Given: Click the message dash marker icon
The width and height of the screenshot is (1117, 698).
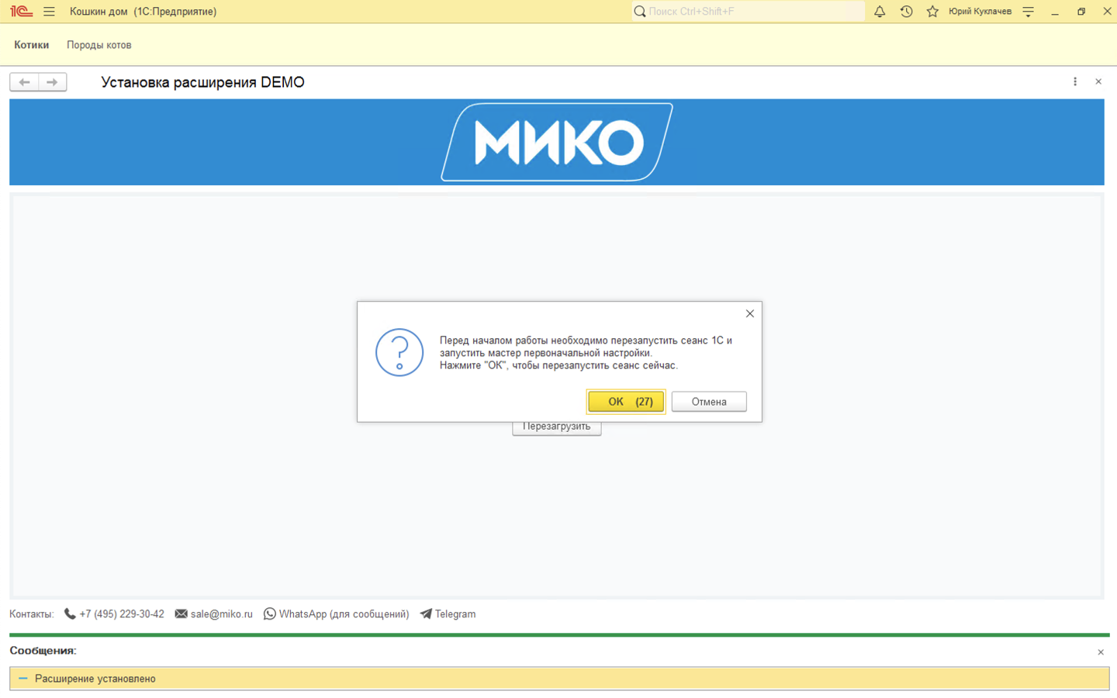Looking at the screenshot, I should pos(23,679).
